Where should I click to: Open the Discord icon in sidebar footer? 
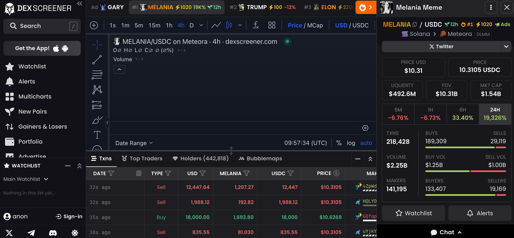point(53,233)
